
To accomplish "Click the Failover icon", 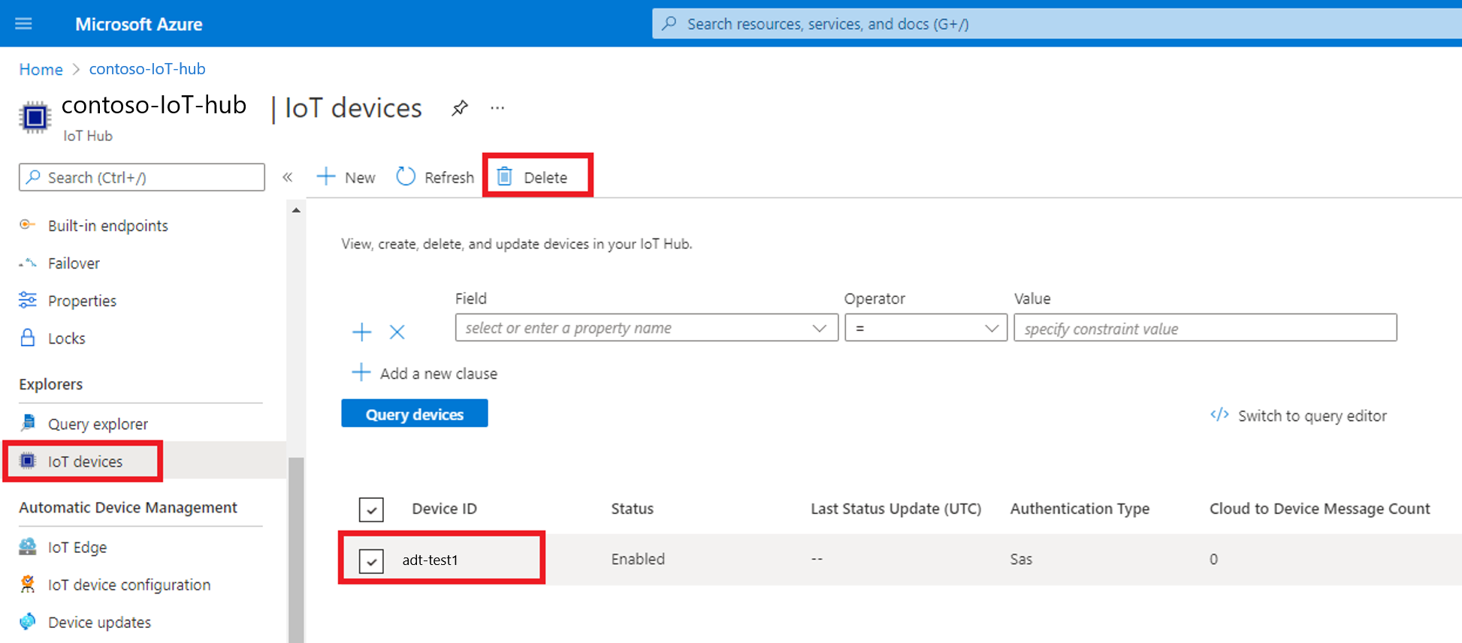I will point(28,263).
